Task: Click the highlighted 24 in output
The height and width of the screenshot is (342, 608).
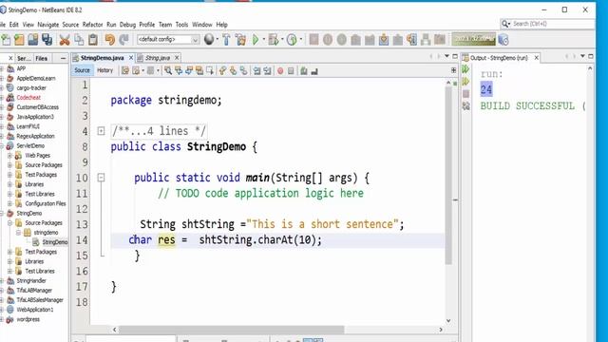Action: (486, 89)
